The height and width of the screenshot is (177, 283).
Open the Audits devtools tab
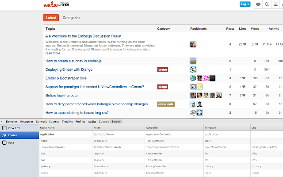click(x=92, y=122)
